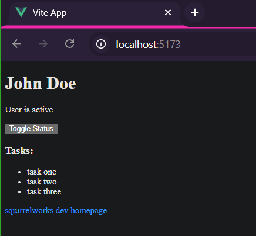Click the Toggle Status button
This screenshot has height=236, width=256.
pyautogui.click(x=31, y=129)
